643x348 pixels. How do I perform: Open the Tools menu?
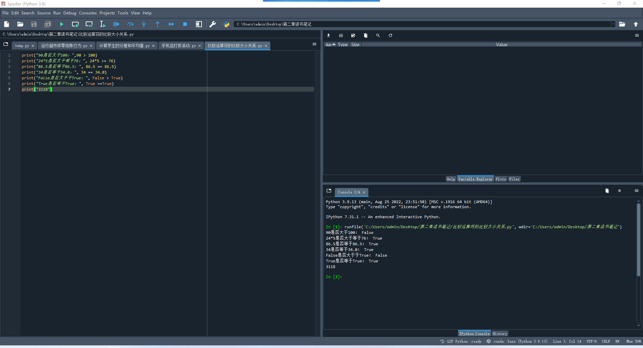tap(123, 13)
